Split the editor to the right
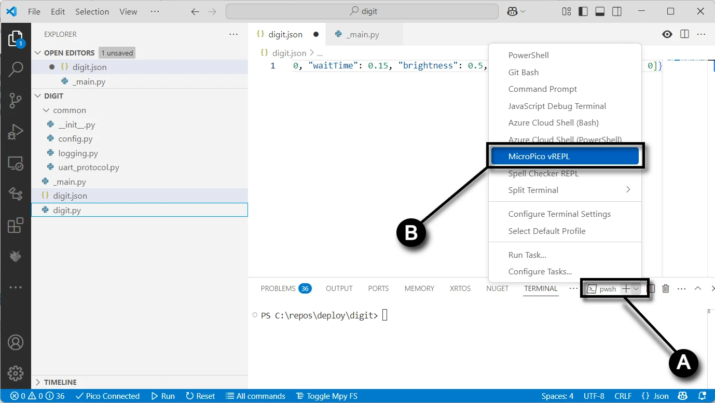The image size is (715, 403). [684, 34]
